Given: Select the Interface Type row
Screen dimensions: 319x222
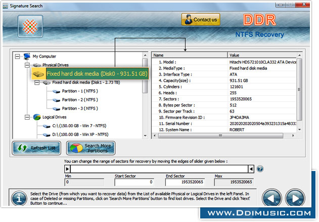Looking at the screenshot, I should click(x=224, y=74).
